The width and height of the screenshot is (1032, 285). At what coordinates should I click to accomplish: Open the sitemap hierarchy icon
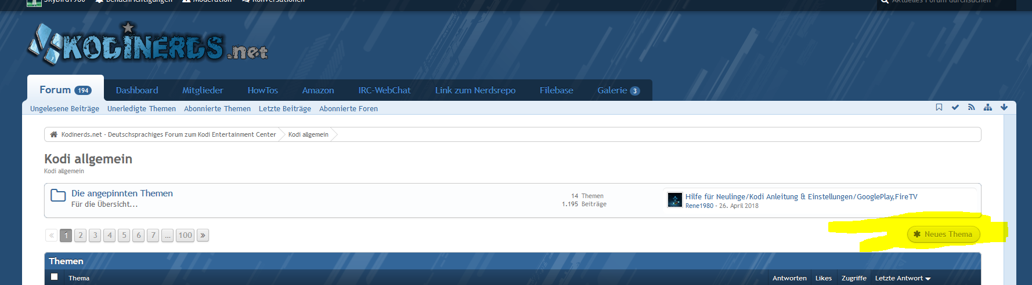point(988,107)
